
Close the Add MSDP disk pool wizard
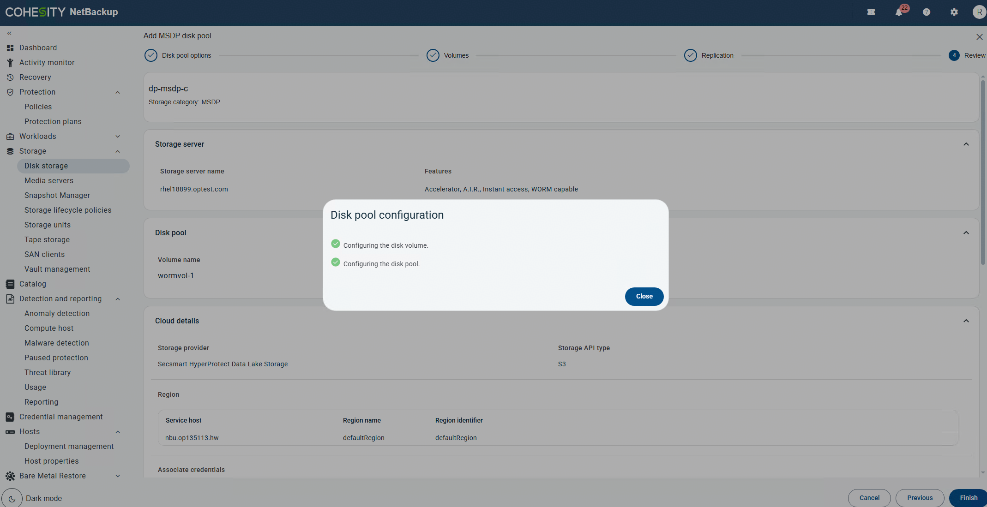(979, 37)
